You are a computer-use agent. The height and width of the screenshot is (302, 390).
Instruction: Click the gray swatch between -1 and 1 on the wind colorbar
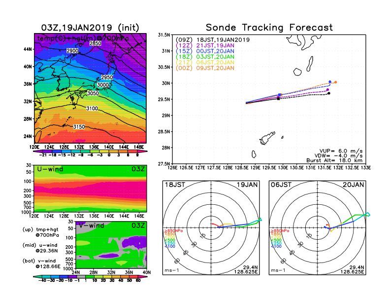pos(81,276)
